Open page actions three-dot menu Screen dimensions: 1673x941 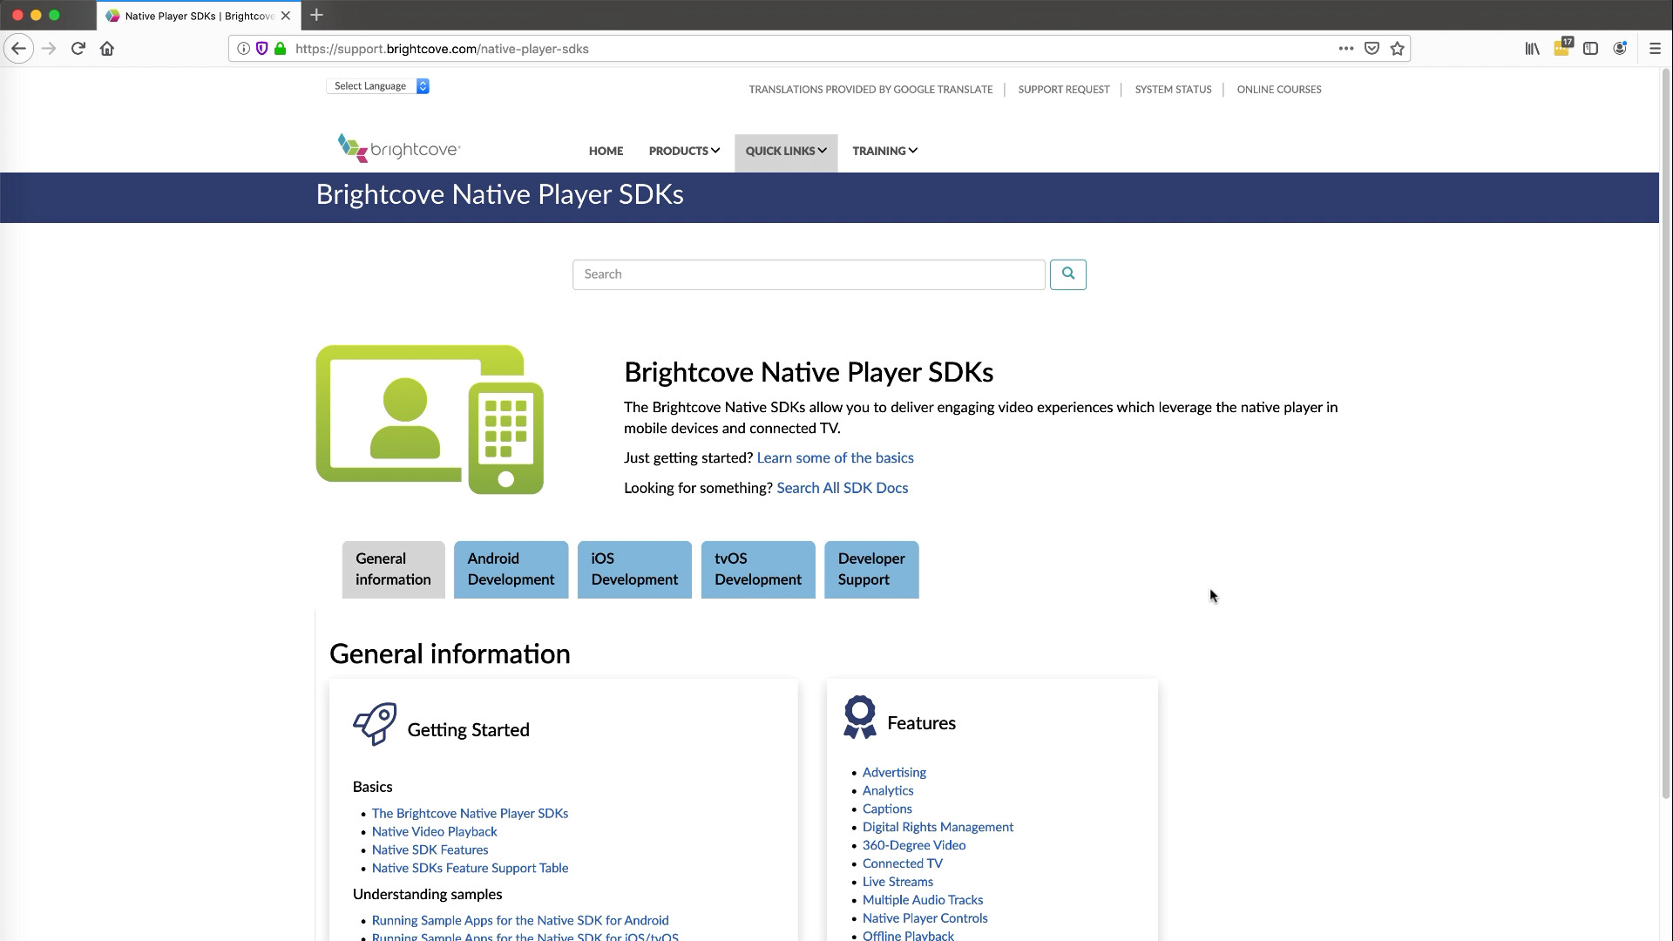(x=1346, y=49)
